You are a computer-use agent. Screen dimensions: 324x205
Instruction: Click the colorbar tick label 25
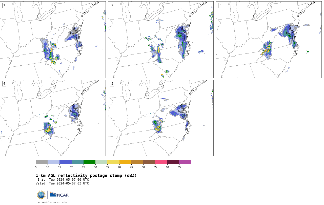click(x=84, y=167)
